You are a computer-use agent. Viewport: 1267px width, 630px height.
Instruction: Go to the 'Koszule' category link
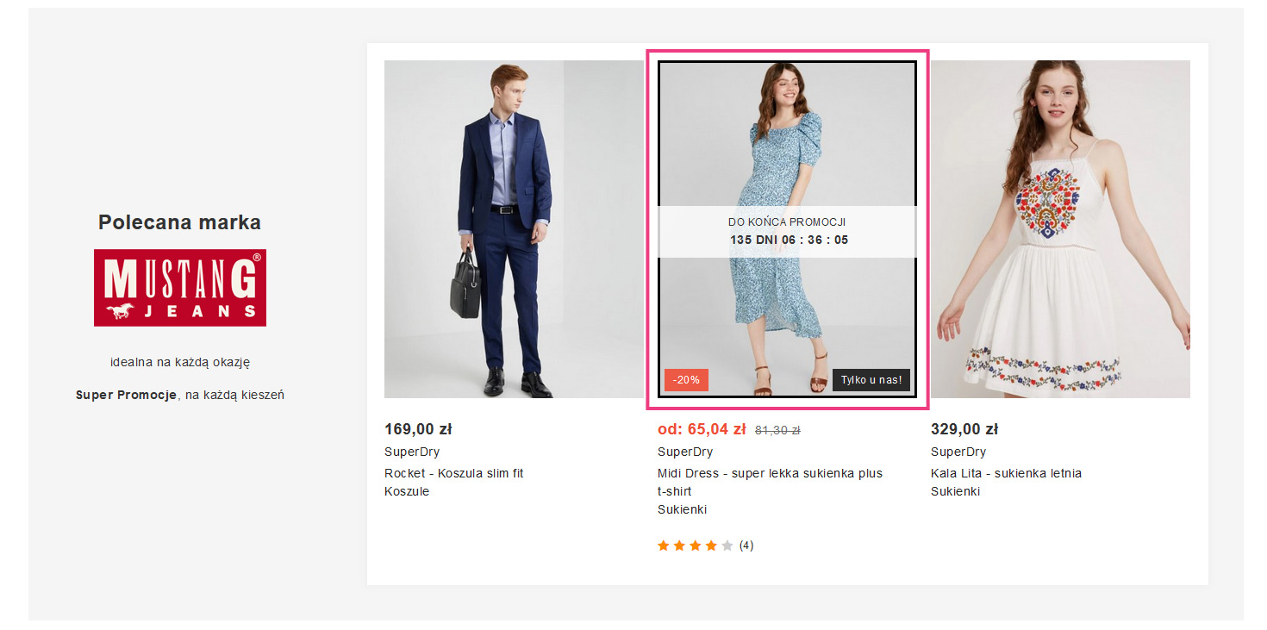407,491
